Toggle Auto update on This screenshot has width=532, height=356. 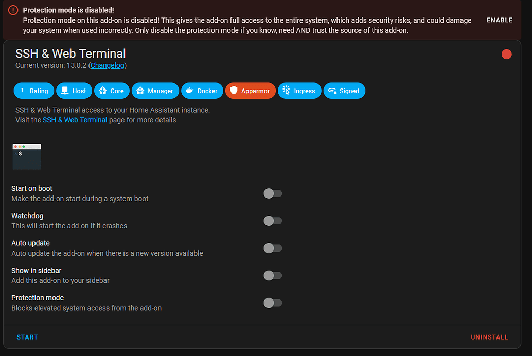pyautogui.click(x=273, y=248)
